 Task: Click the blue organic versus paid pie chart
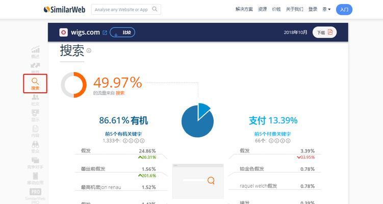pyautogui.click(x=197, y=120)
